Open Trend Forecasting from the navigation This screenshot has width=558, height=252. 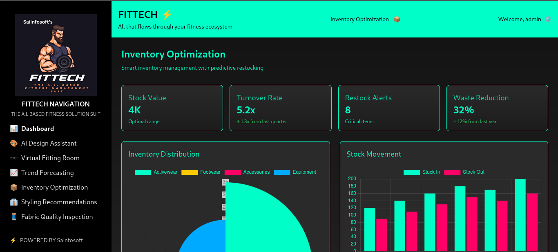47,173
